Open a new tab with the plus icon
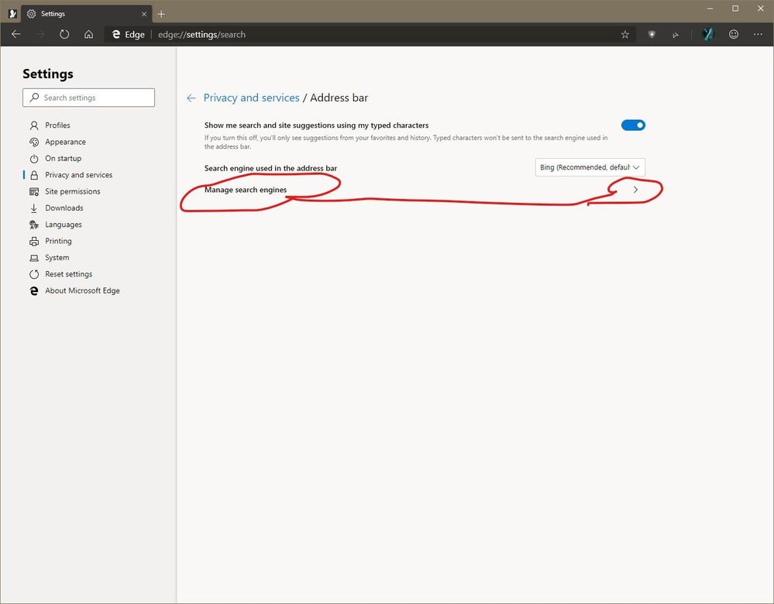This screenshot has width=774, height=604. pyautogui.click(x=161, y=14)
